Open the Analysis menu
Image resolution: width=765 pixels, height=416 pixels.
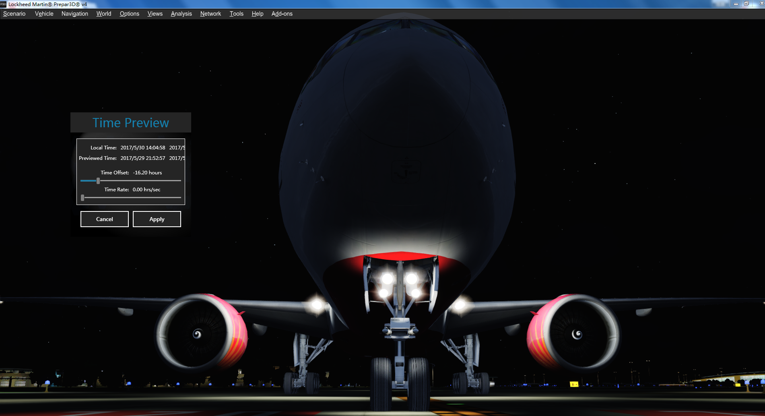(181, 14)
